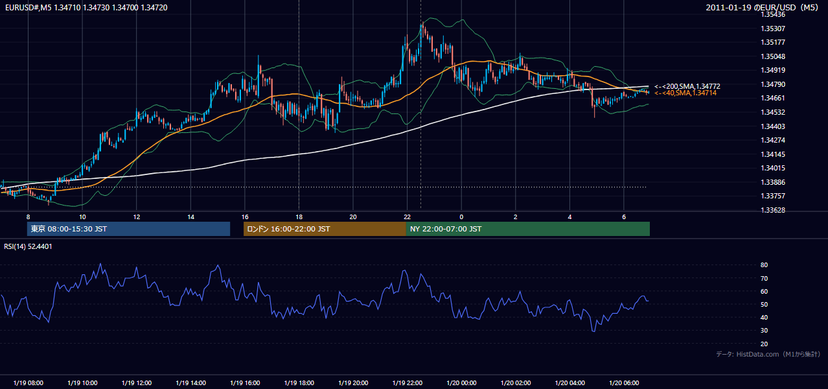Click the 1/19 08:00 time axis label
The image size is (828, 389).
click(x=28, y=383)
